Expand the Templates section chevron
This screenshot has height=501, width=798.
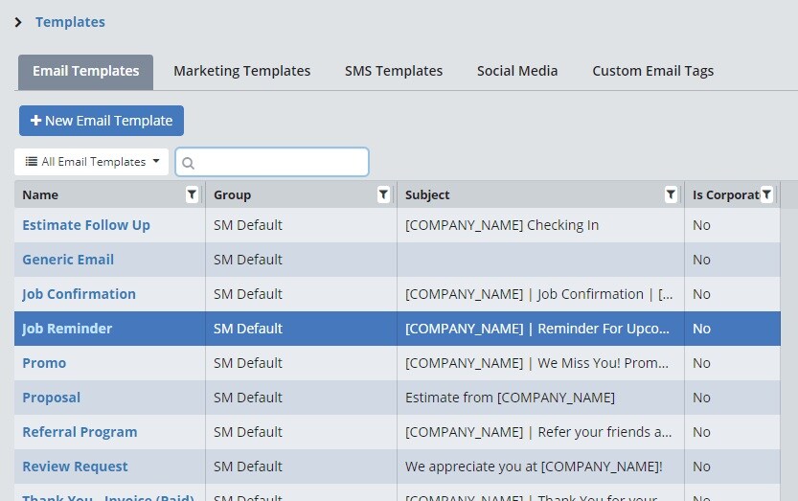tap(18, 22)
